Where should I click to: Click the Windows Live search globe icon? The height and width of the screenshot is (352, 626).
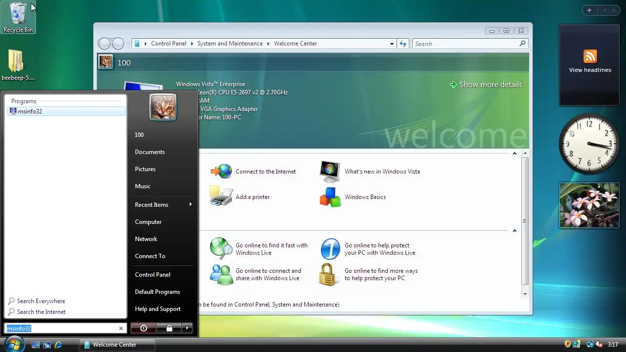click(221, 249)
